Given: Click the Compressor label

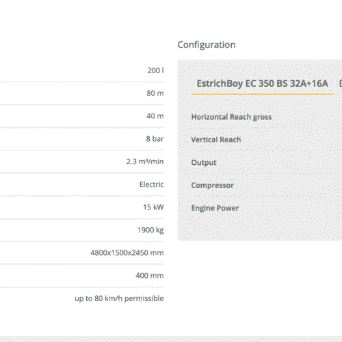Looking at the screenshot, I should coord(212,185).
